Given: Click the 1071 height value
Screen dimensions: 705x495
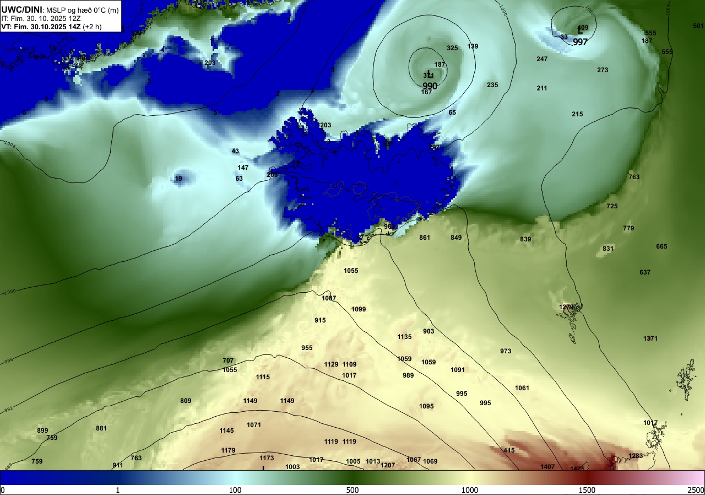Looking at the screenshot, I should tap(254, 425).
